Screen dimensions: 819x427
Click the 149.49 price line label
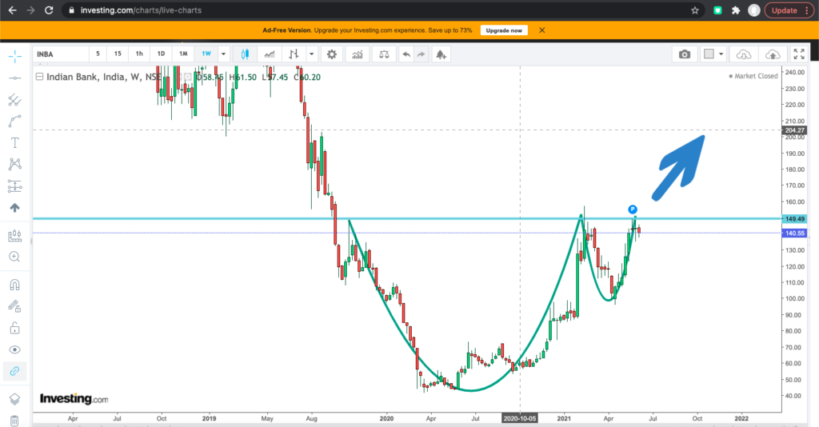(x=794, y=219)
